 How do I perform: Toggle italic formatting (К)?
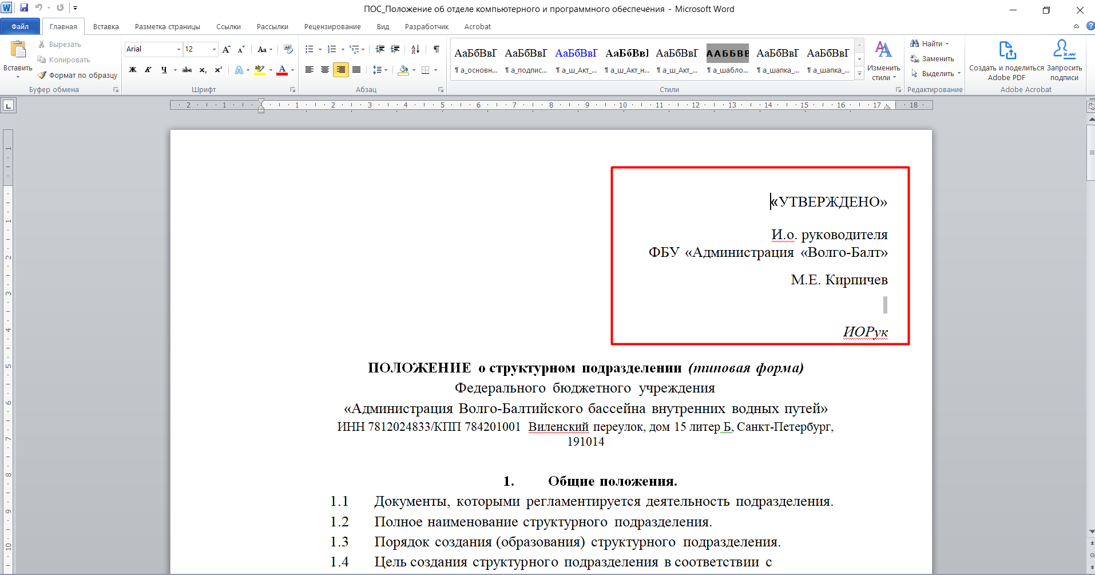click(x=148, y=70)
